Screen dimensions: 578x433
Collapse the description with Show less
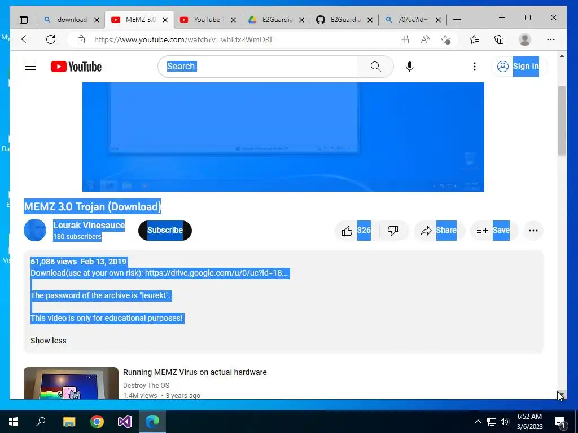tap(49, 341)
